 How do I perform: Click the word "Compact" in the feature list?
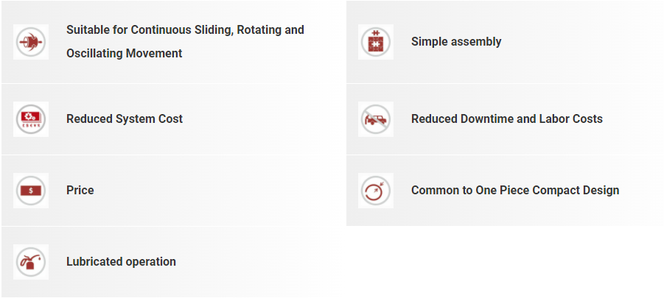coord(557,191)
